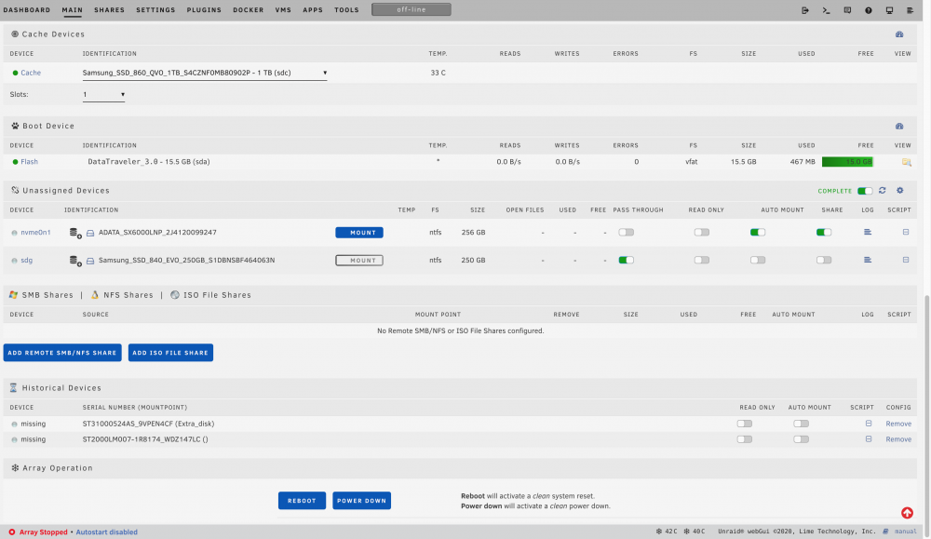The image size is (931, 539).
Task: Turn off Share for nvme0n1
Action: (823, 233)
